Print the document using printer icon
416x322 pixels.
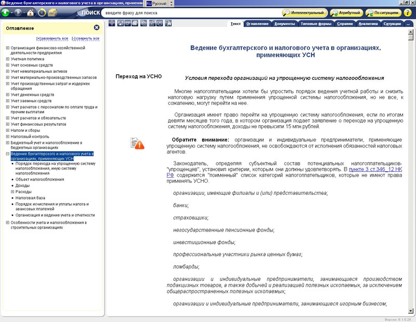point(135,23)
